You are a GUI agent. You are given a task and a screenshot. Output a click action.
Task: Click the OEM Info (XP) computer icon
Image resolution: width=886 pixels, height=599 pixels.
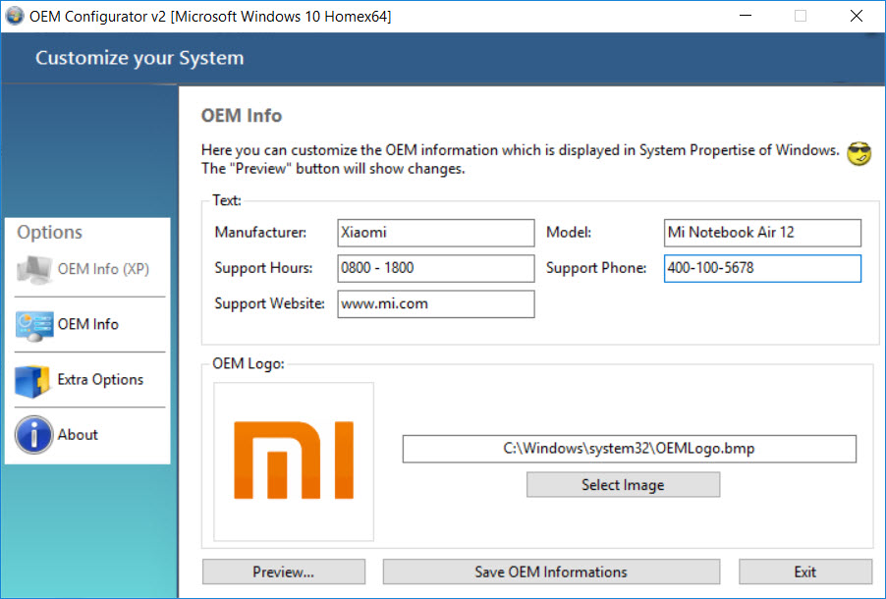coord(34,269)
